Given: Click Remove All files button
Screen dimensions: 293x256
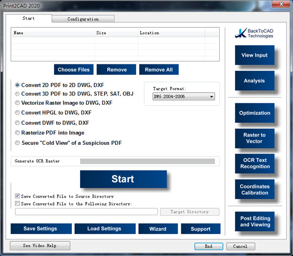Looking at the screenshot, I should (x=159, y=70).
